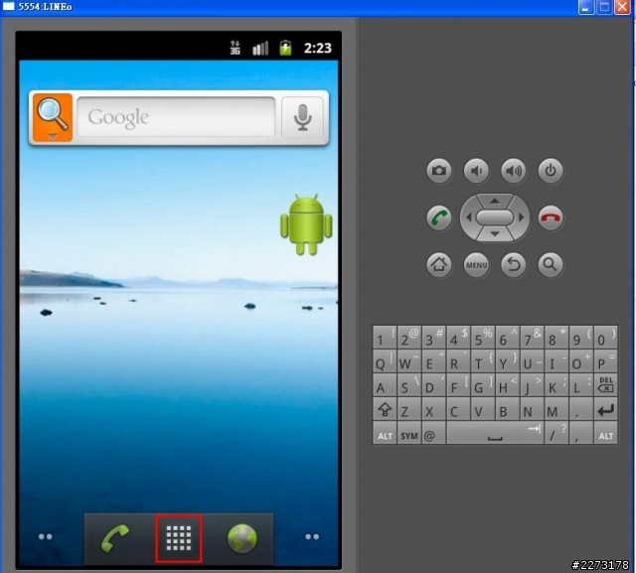
Task: Raise volume with the volume up button
Action: (x=514, y=171)
